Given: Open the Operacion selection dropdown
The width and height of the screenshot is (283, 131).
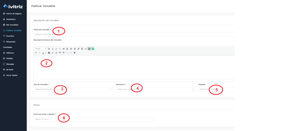Looking at the screenshot, I should pos(155,89).
